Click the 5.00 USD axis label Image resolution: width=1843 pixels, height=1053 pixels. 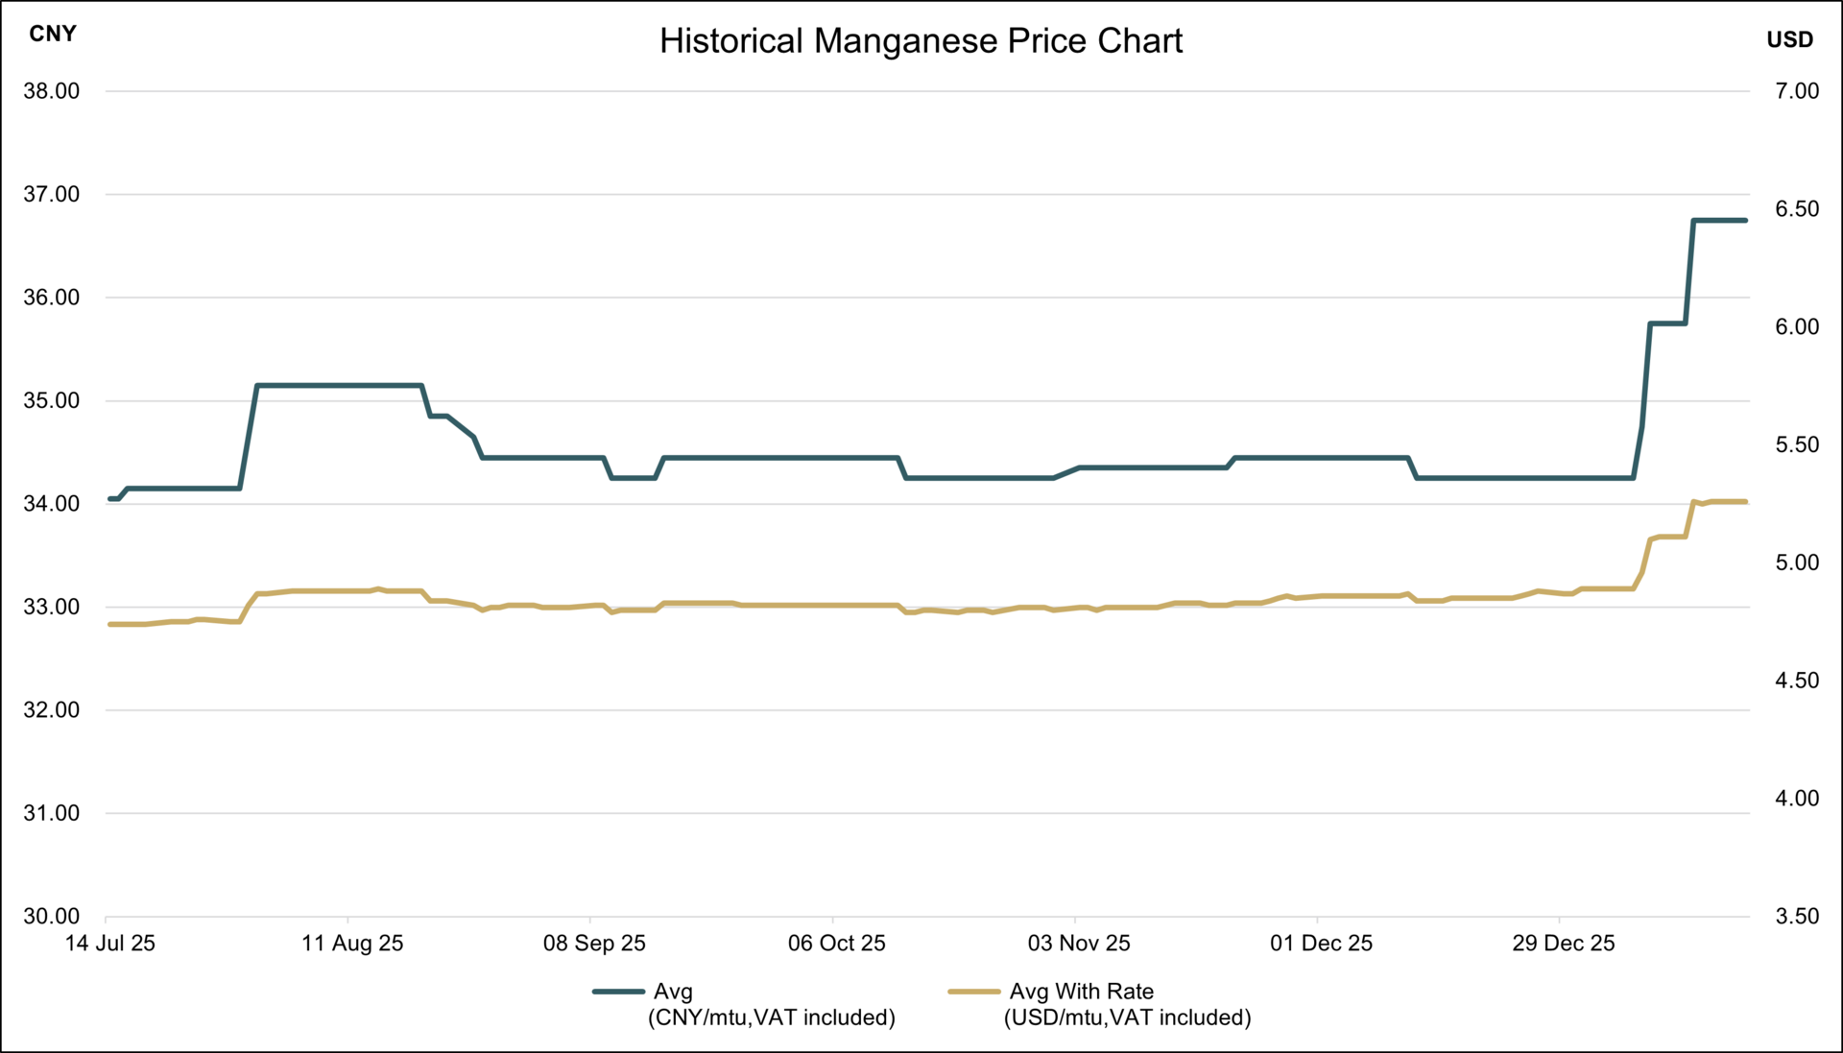click(1796, 562)
